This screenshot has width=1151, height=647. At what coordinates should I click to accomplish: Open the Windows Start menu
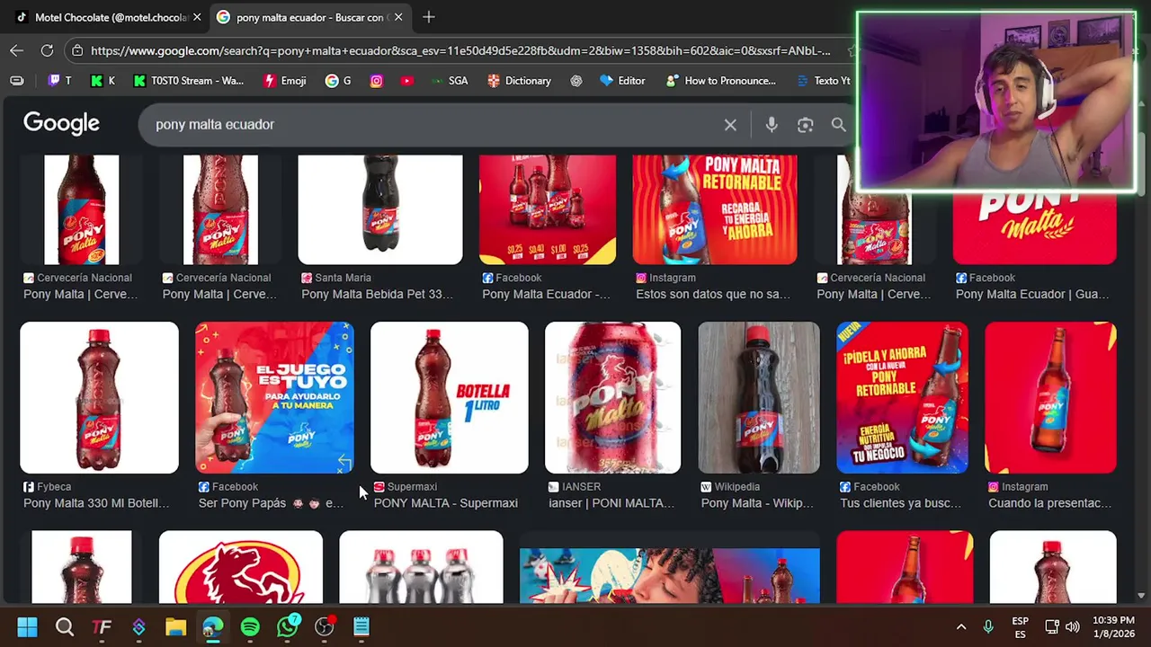[27, 626]
